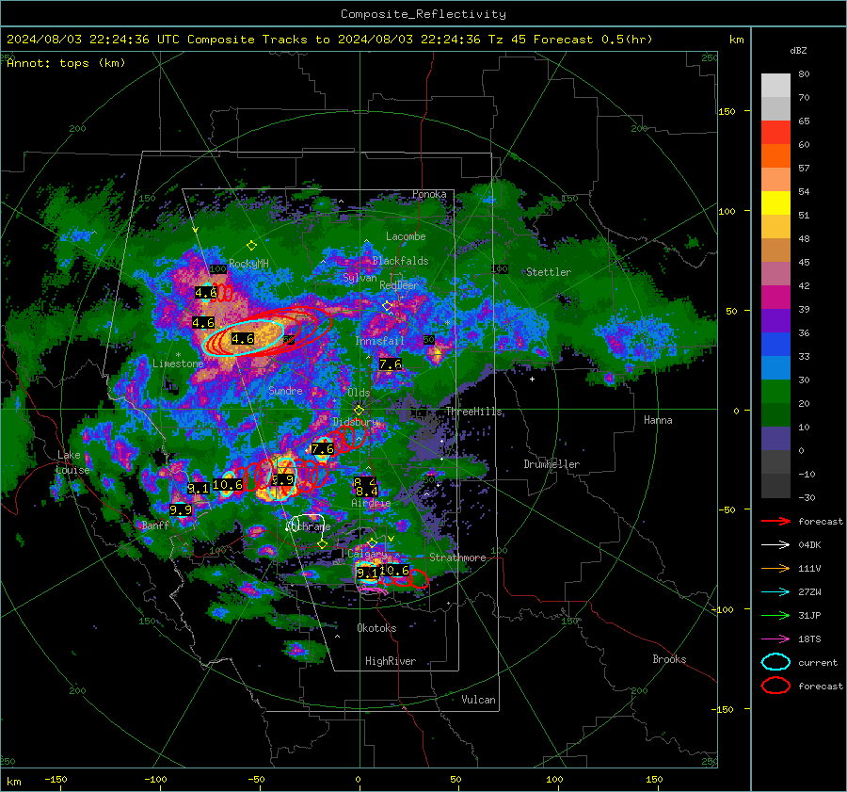Click the 'Annot: tops (km)' label

66,63
